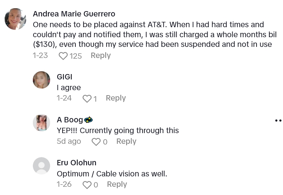
Task: Click the default avatar of Eru Olohun
Action: [x=41, y=166]
